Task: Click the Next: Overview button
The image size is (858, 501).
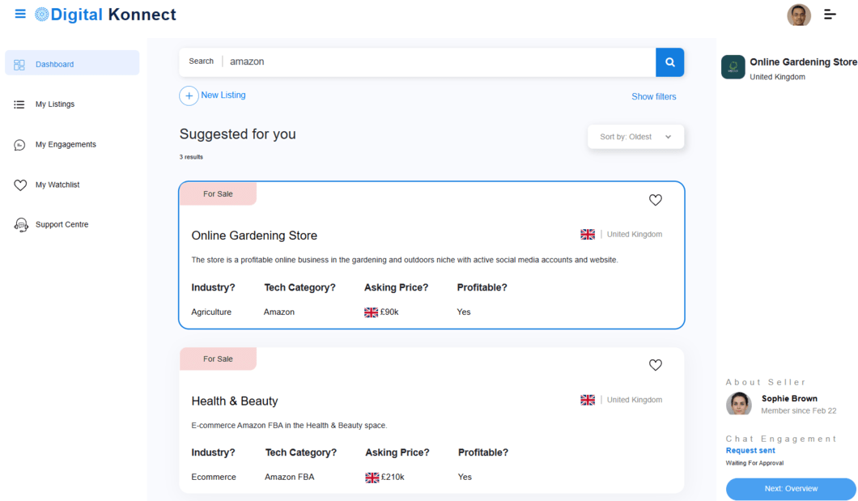Action: pos(790,489)
